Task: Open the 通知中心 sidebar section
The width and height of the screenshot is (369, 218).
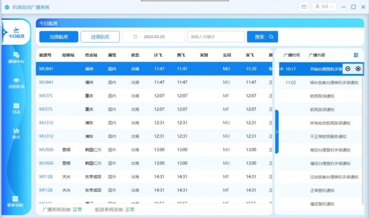Action: tap(16, 58)
